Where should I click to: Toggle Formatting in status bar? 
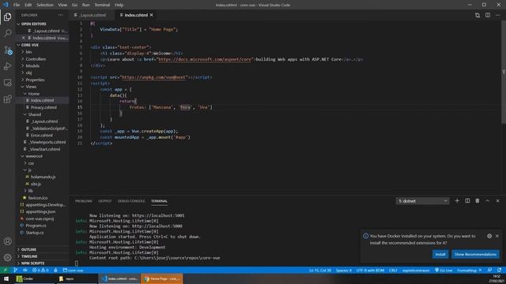pyautogui.click(x=470, y=270)
